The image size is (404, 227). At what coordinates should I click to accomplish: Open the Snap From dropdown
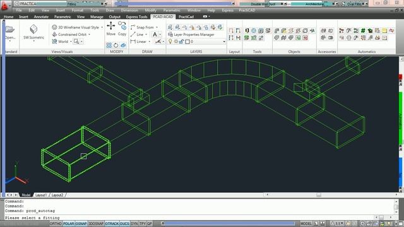point(157,27)
